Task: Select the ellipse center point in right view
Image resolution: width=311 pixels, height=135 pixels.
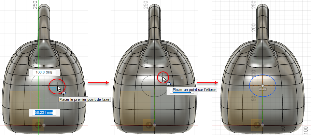Action: click(x=263, y=85)
